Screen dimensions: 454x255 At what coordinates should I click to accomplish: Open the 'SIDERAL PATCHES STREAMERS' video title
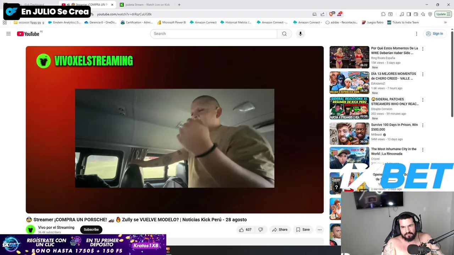click(x=395, y=102)
